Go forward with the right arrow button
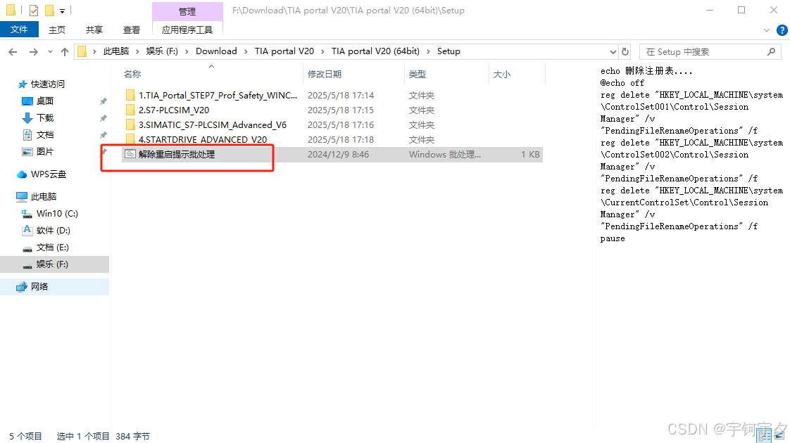 [33, 51]
